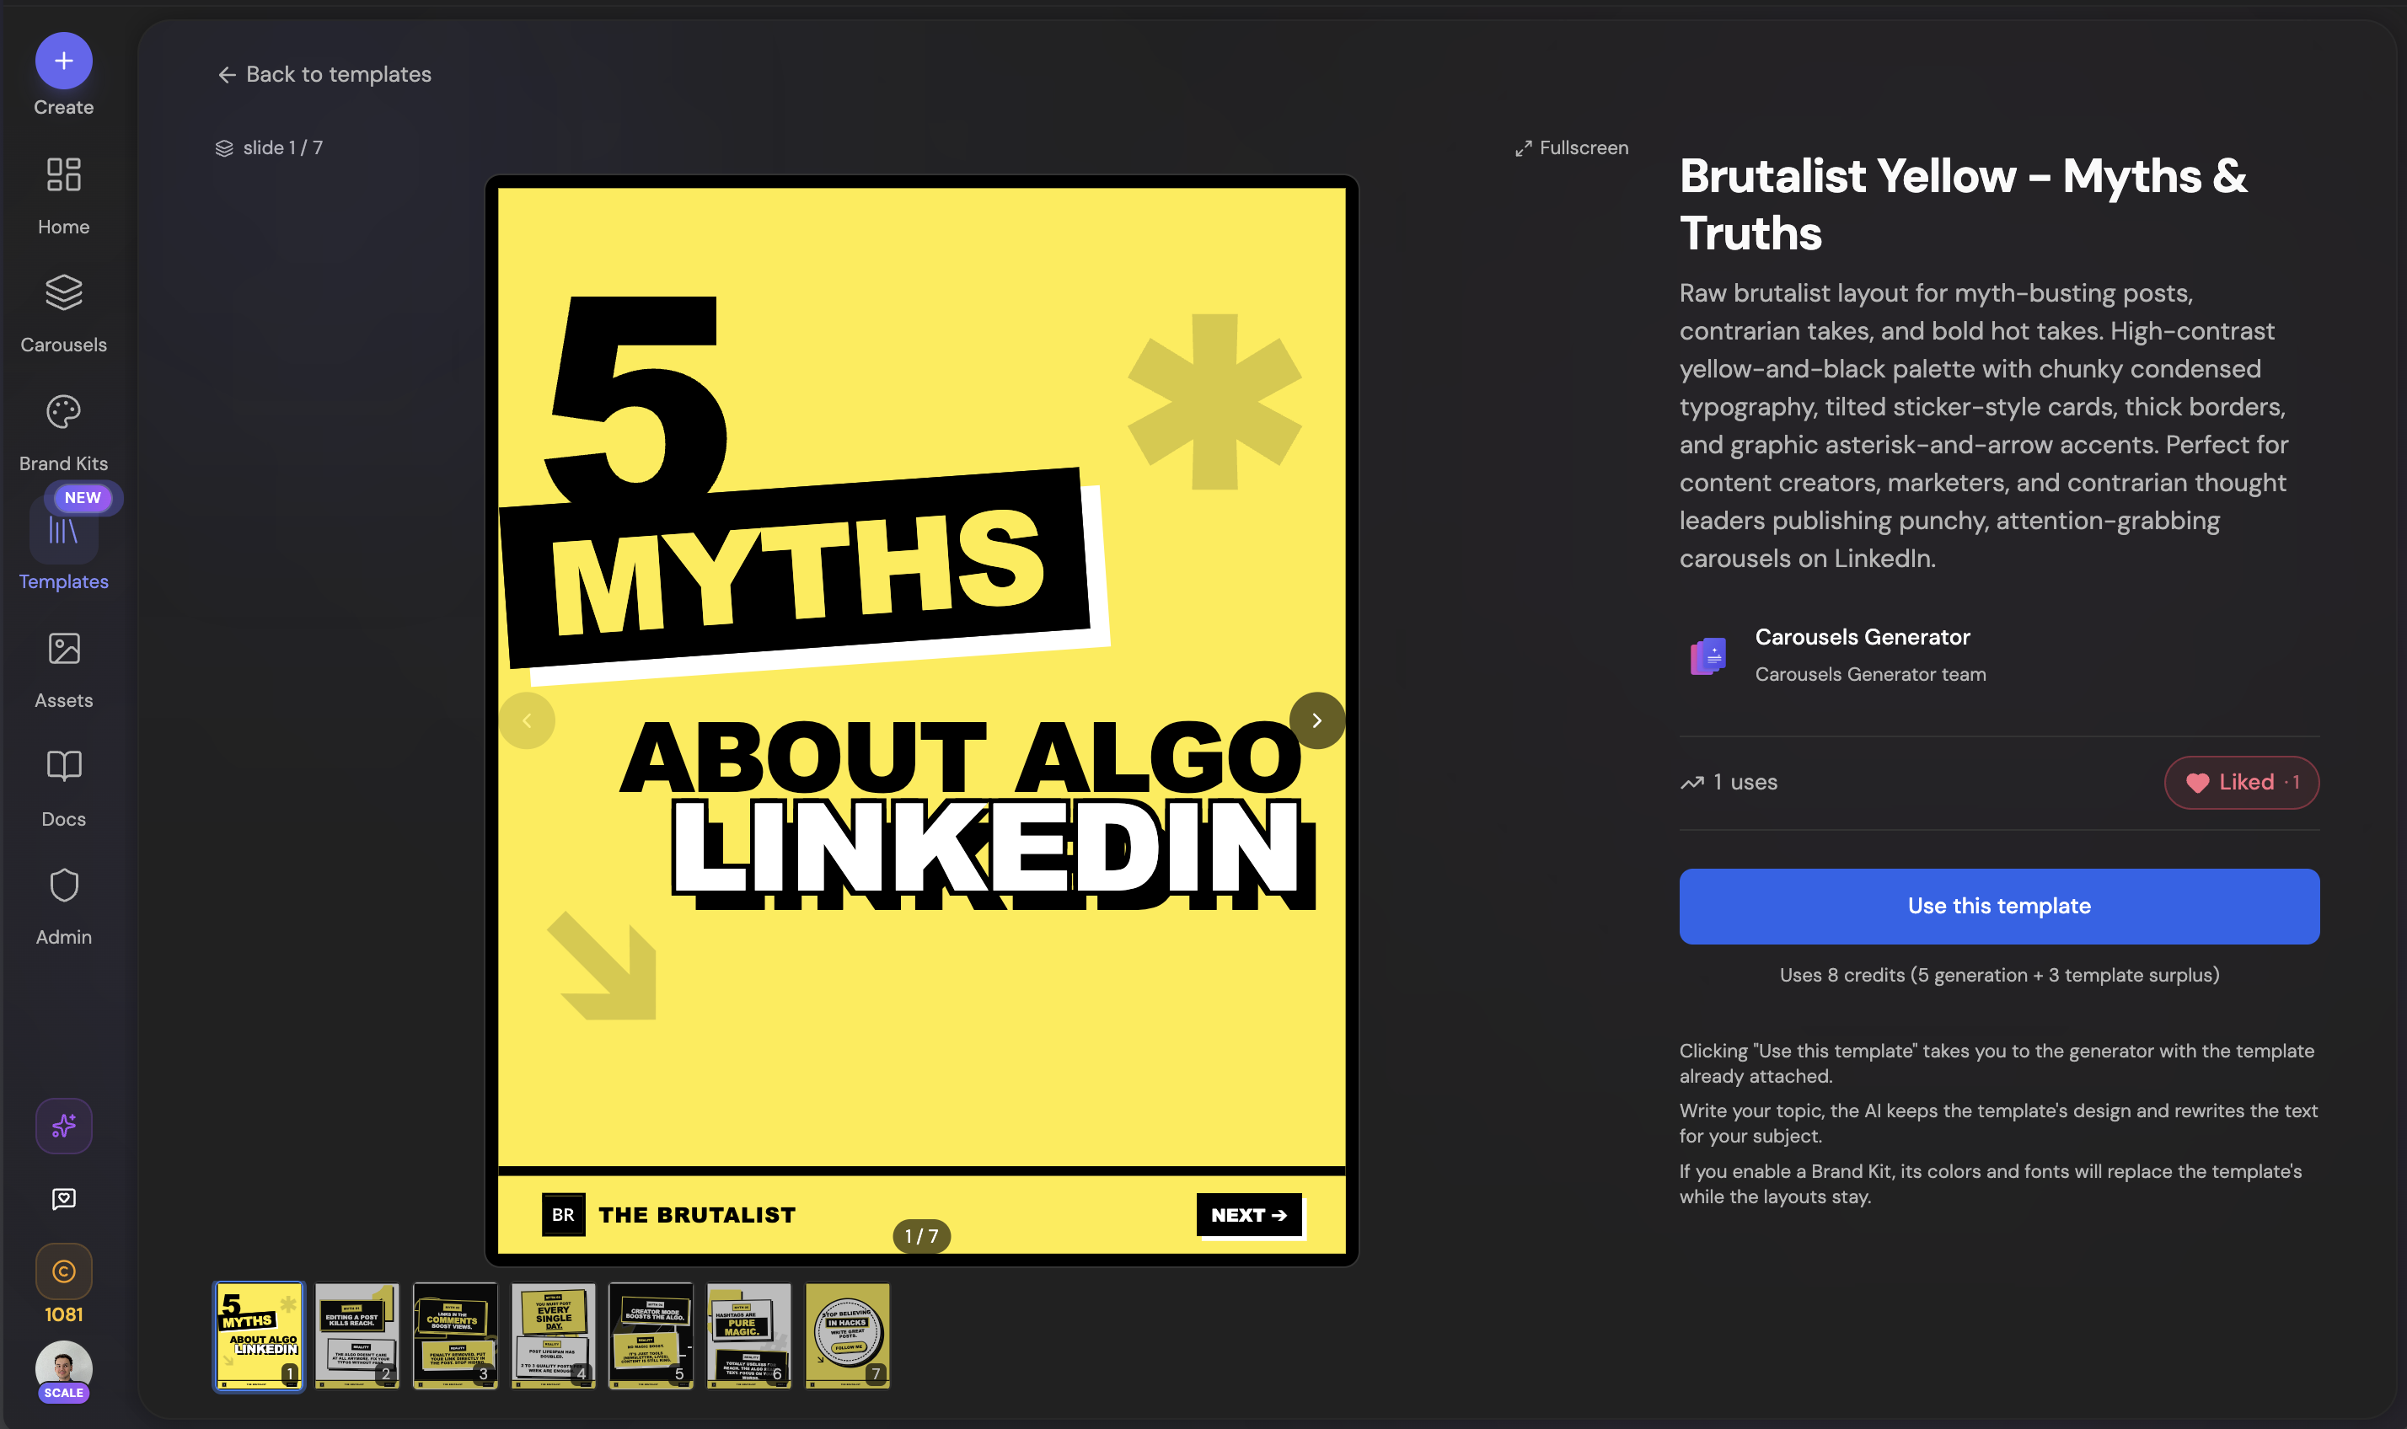The width and height of the screenshot is (2407, 1429).
Task: Click the Use this template button
Action: (x=1998, y=906)
